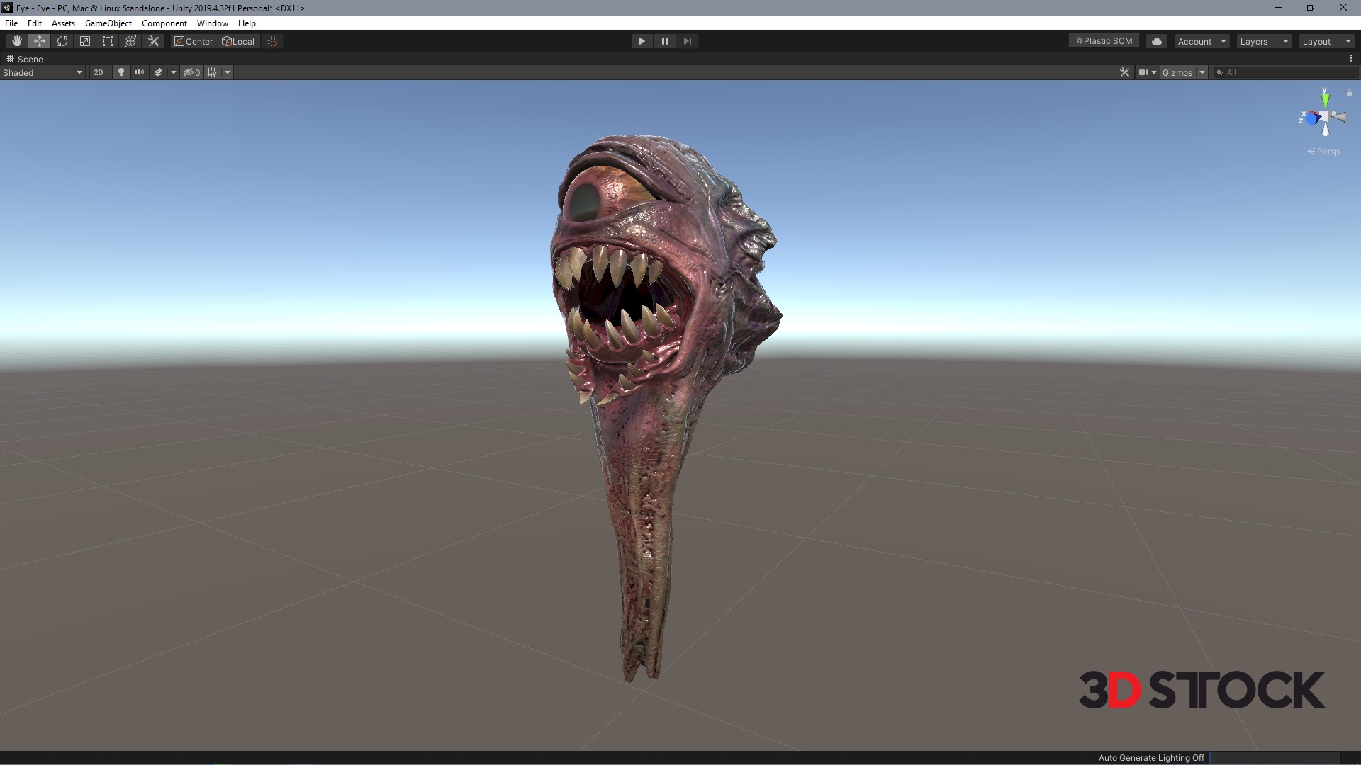Open the Layout dropdown

1326,41
